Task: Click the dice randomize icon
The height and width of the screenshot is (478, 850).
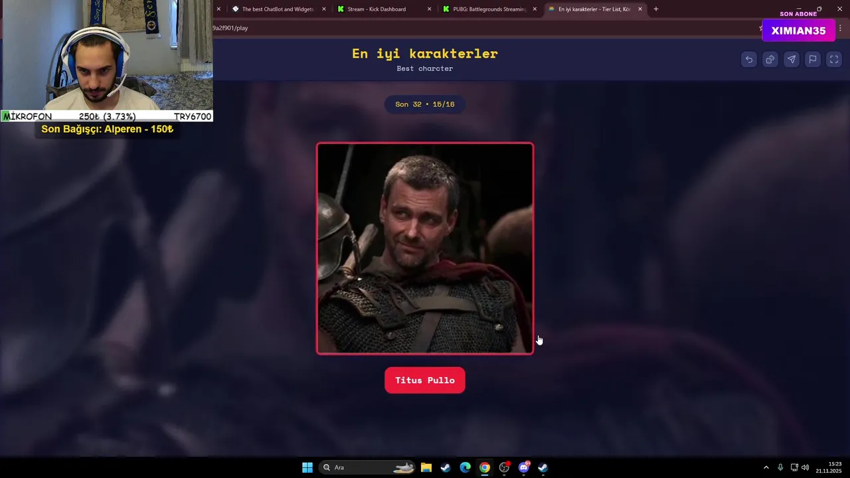Action: (770, 60)
